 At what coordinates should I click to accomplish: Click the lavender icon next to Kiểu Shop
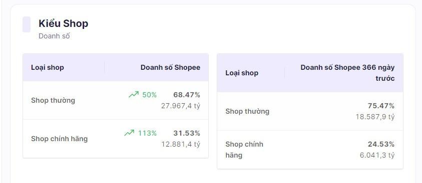click(27, 24)
